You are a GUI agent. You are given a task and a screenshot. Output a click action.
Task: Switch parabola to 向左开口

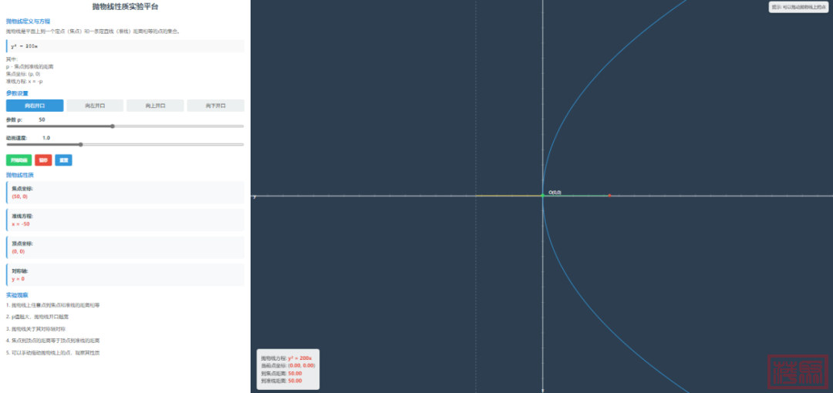tap(95, 106)
